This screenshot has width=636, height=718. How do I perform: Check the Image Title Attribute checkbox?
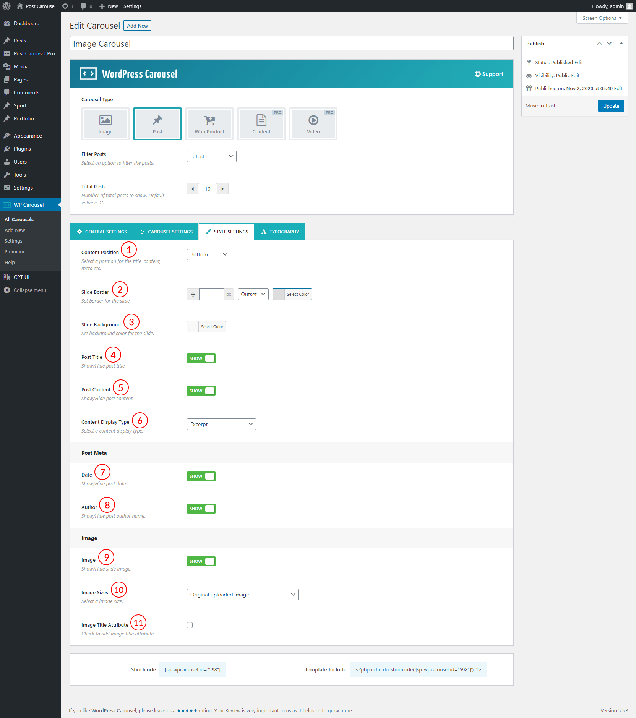point(190,625)
